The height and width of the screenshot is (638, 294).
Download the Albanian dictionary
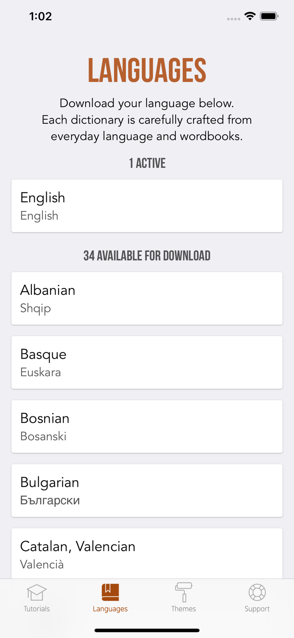[x=147, y=298]
